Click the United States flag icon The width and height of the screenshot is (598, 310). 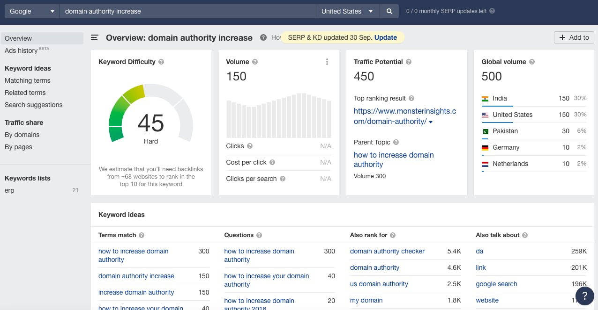click(x=485, y=115)
